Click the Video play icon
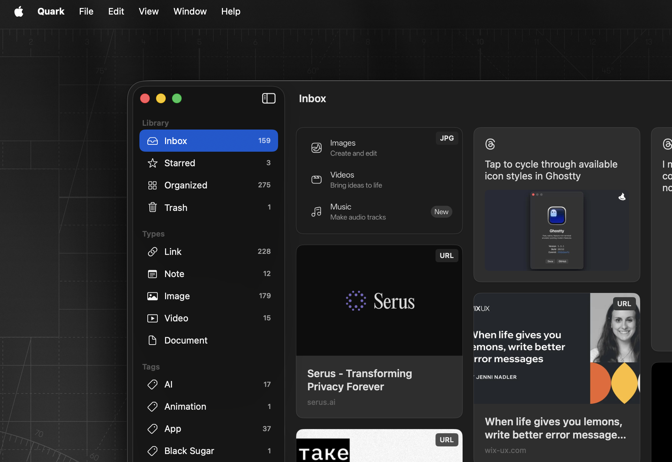672x462 pixels. pyautogui.click(x=153, y=318)
